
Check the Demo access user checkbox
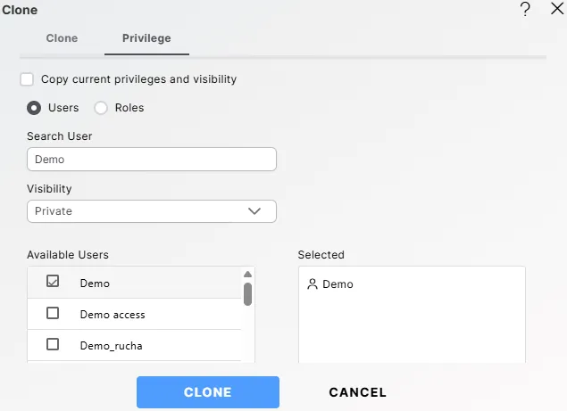(53, 314)
